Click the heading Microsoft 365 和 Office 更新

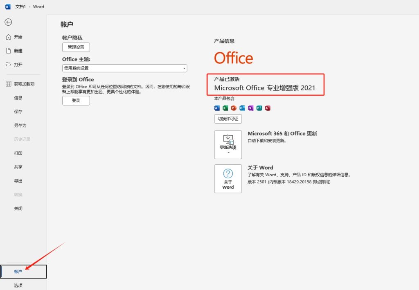coord(282,133)
